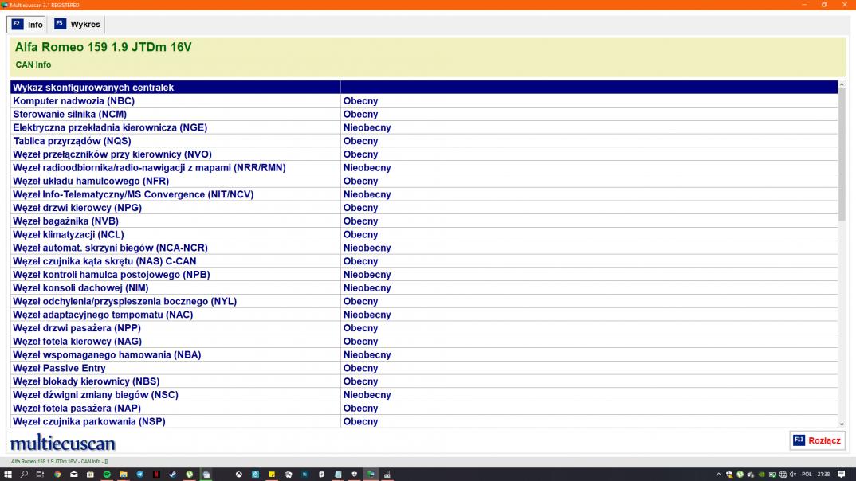Select row Węzeł odchylenia/przyspieszenia bocznego (NYL)
The width and height of the screenshot is (856, 481).
tap(424, 301)
